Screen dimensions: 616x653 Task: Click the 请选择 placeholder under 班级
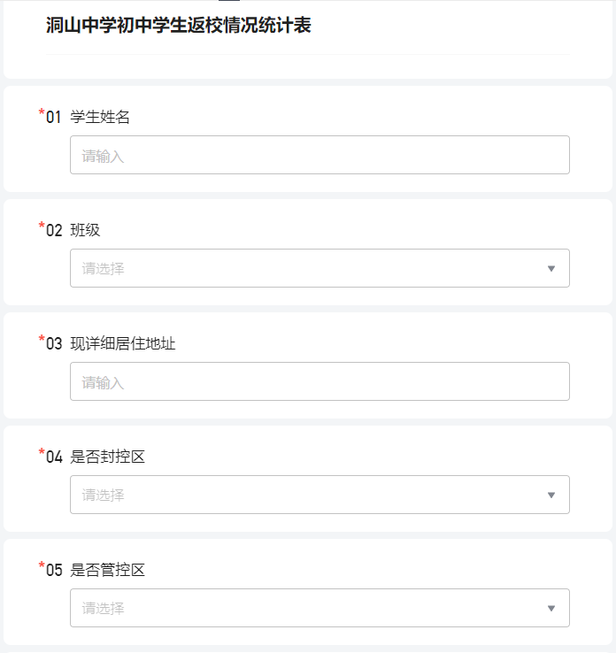(x=103, y=269)
